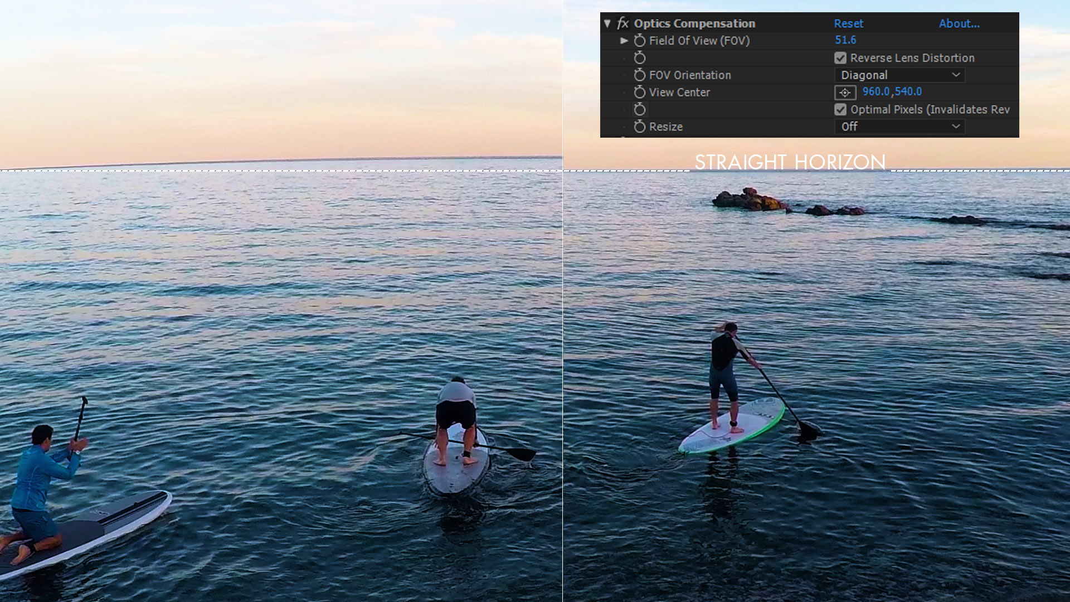Click the Resize property label

pyautogui.click(x=666, y=127)
